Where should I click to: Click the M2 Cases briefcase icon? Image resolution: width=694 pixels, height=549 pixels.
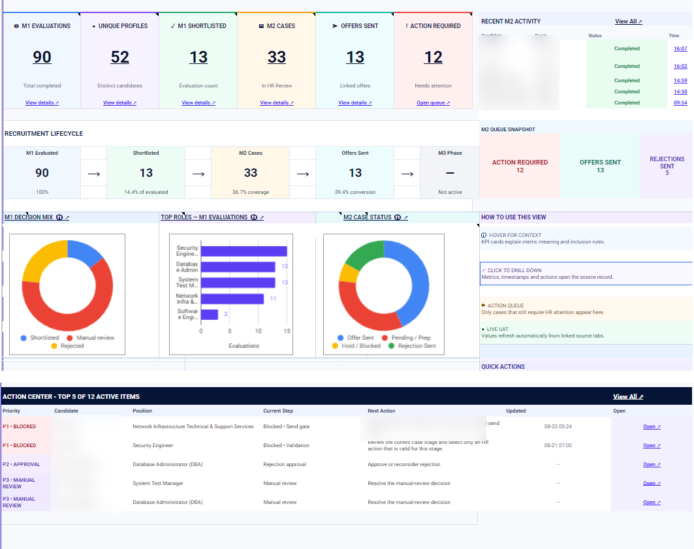pyautogui.click(x=261, y=26)
